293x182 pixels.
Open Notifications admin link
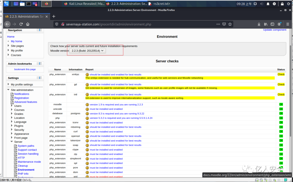point(22,94)
